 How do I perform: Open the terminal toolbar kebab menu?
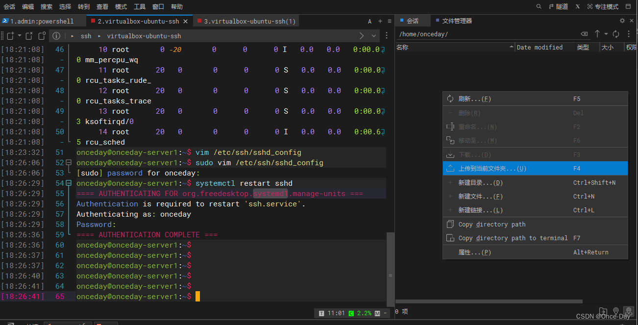387,36
